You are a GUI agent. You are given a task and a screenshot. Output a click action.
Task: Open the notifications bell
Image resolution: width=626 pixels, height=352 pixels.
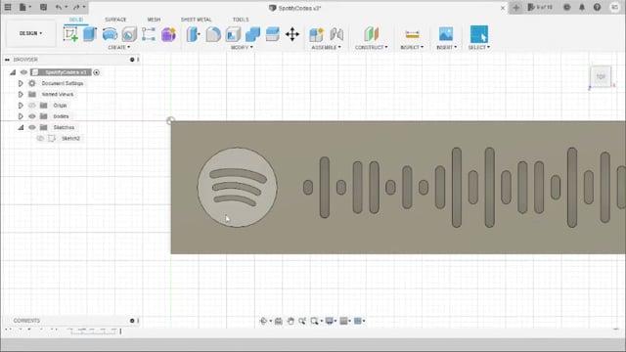point(582,7)
